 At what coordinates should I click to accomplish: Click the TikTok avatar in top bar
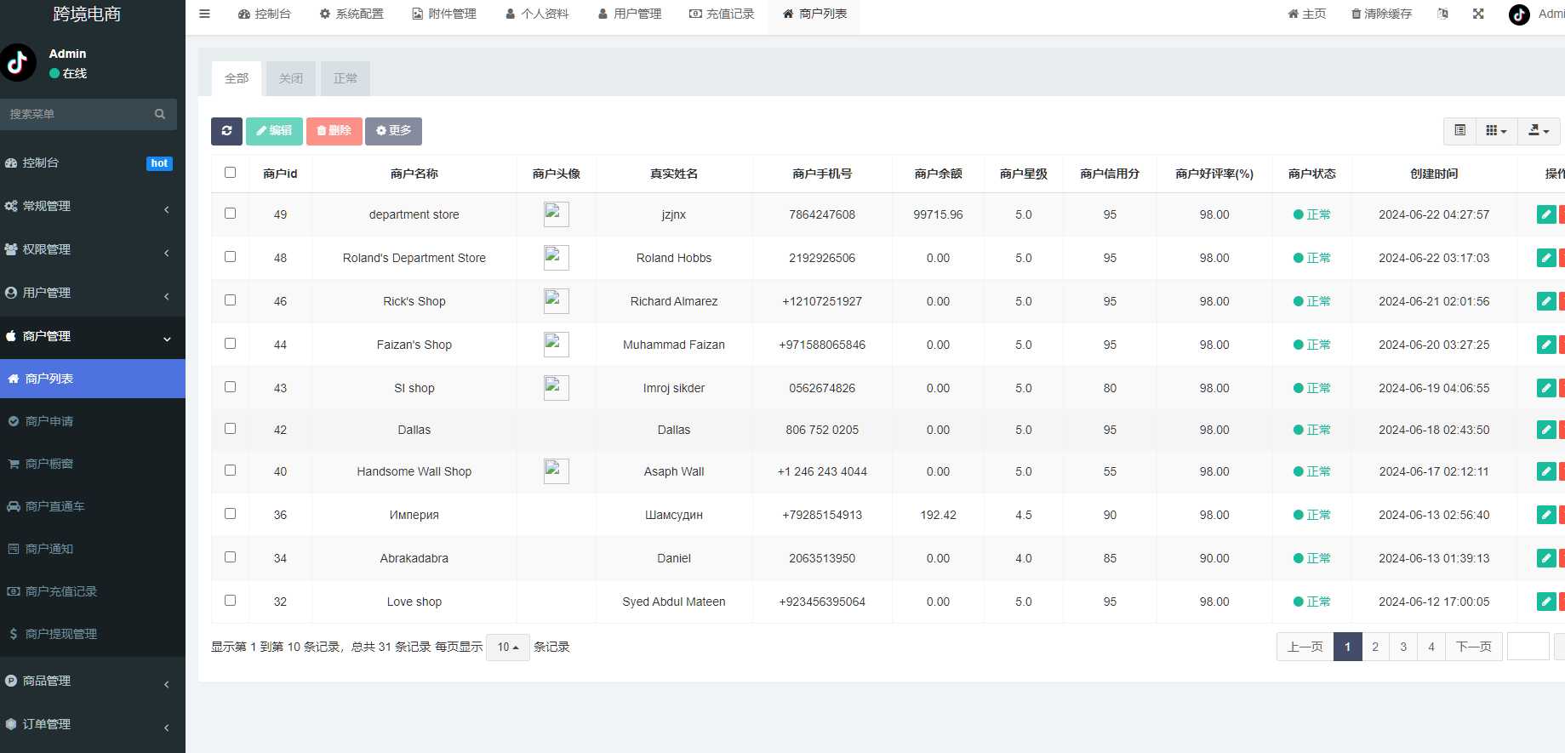[1519, 14]
